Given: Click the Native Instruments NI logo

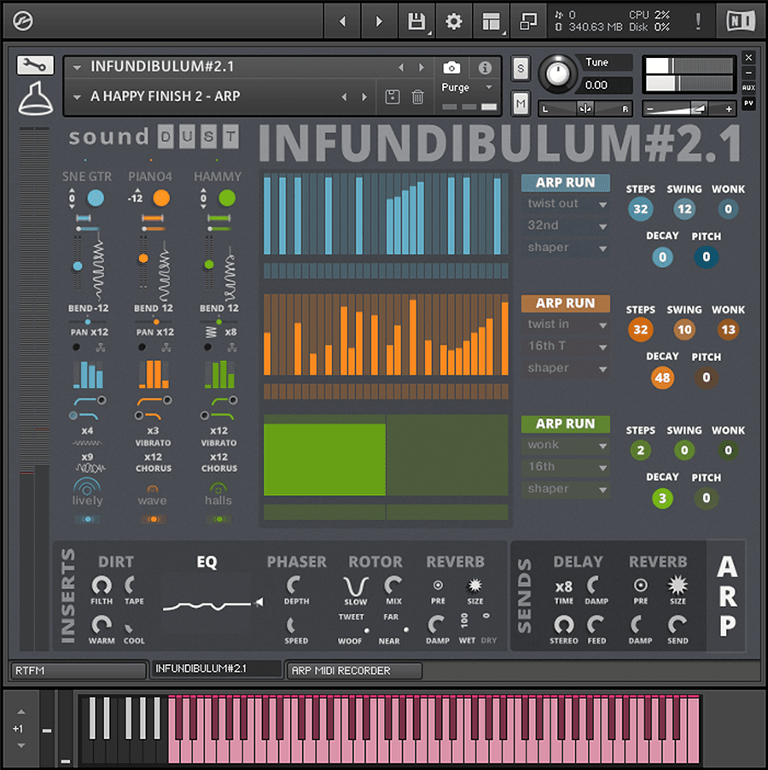Looking at the screenshot, I should click(x=740, y=21).
